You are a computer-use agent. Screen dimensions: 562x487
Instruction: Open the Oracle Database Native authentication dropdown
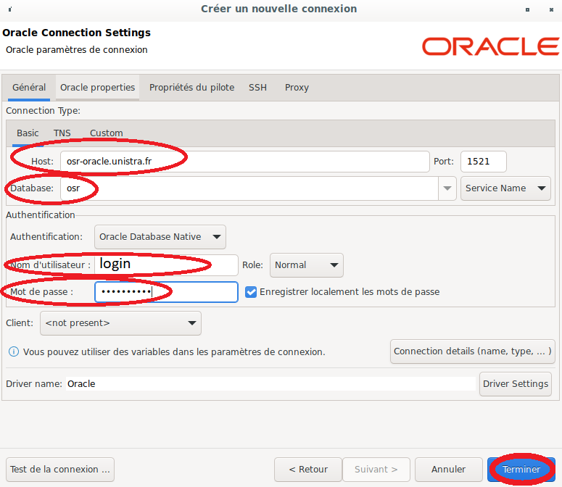click(160, 237)
